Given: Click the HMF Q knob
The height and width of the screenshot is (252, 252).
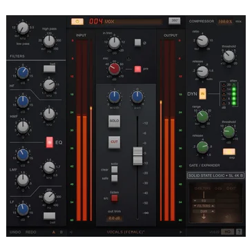Looking at the screenshot, I should click(x=23, y=127).
